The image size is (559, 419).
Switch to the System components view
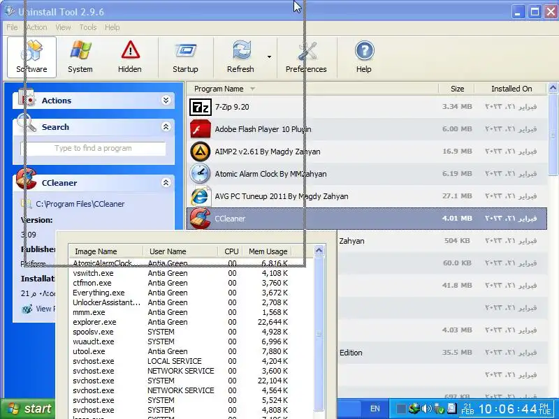tap(80, 57)
